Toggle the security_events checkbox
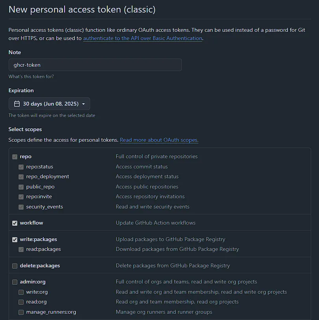Image resolution: width=319 pixels, height=320 pixels. [21, 207]
